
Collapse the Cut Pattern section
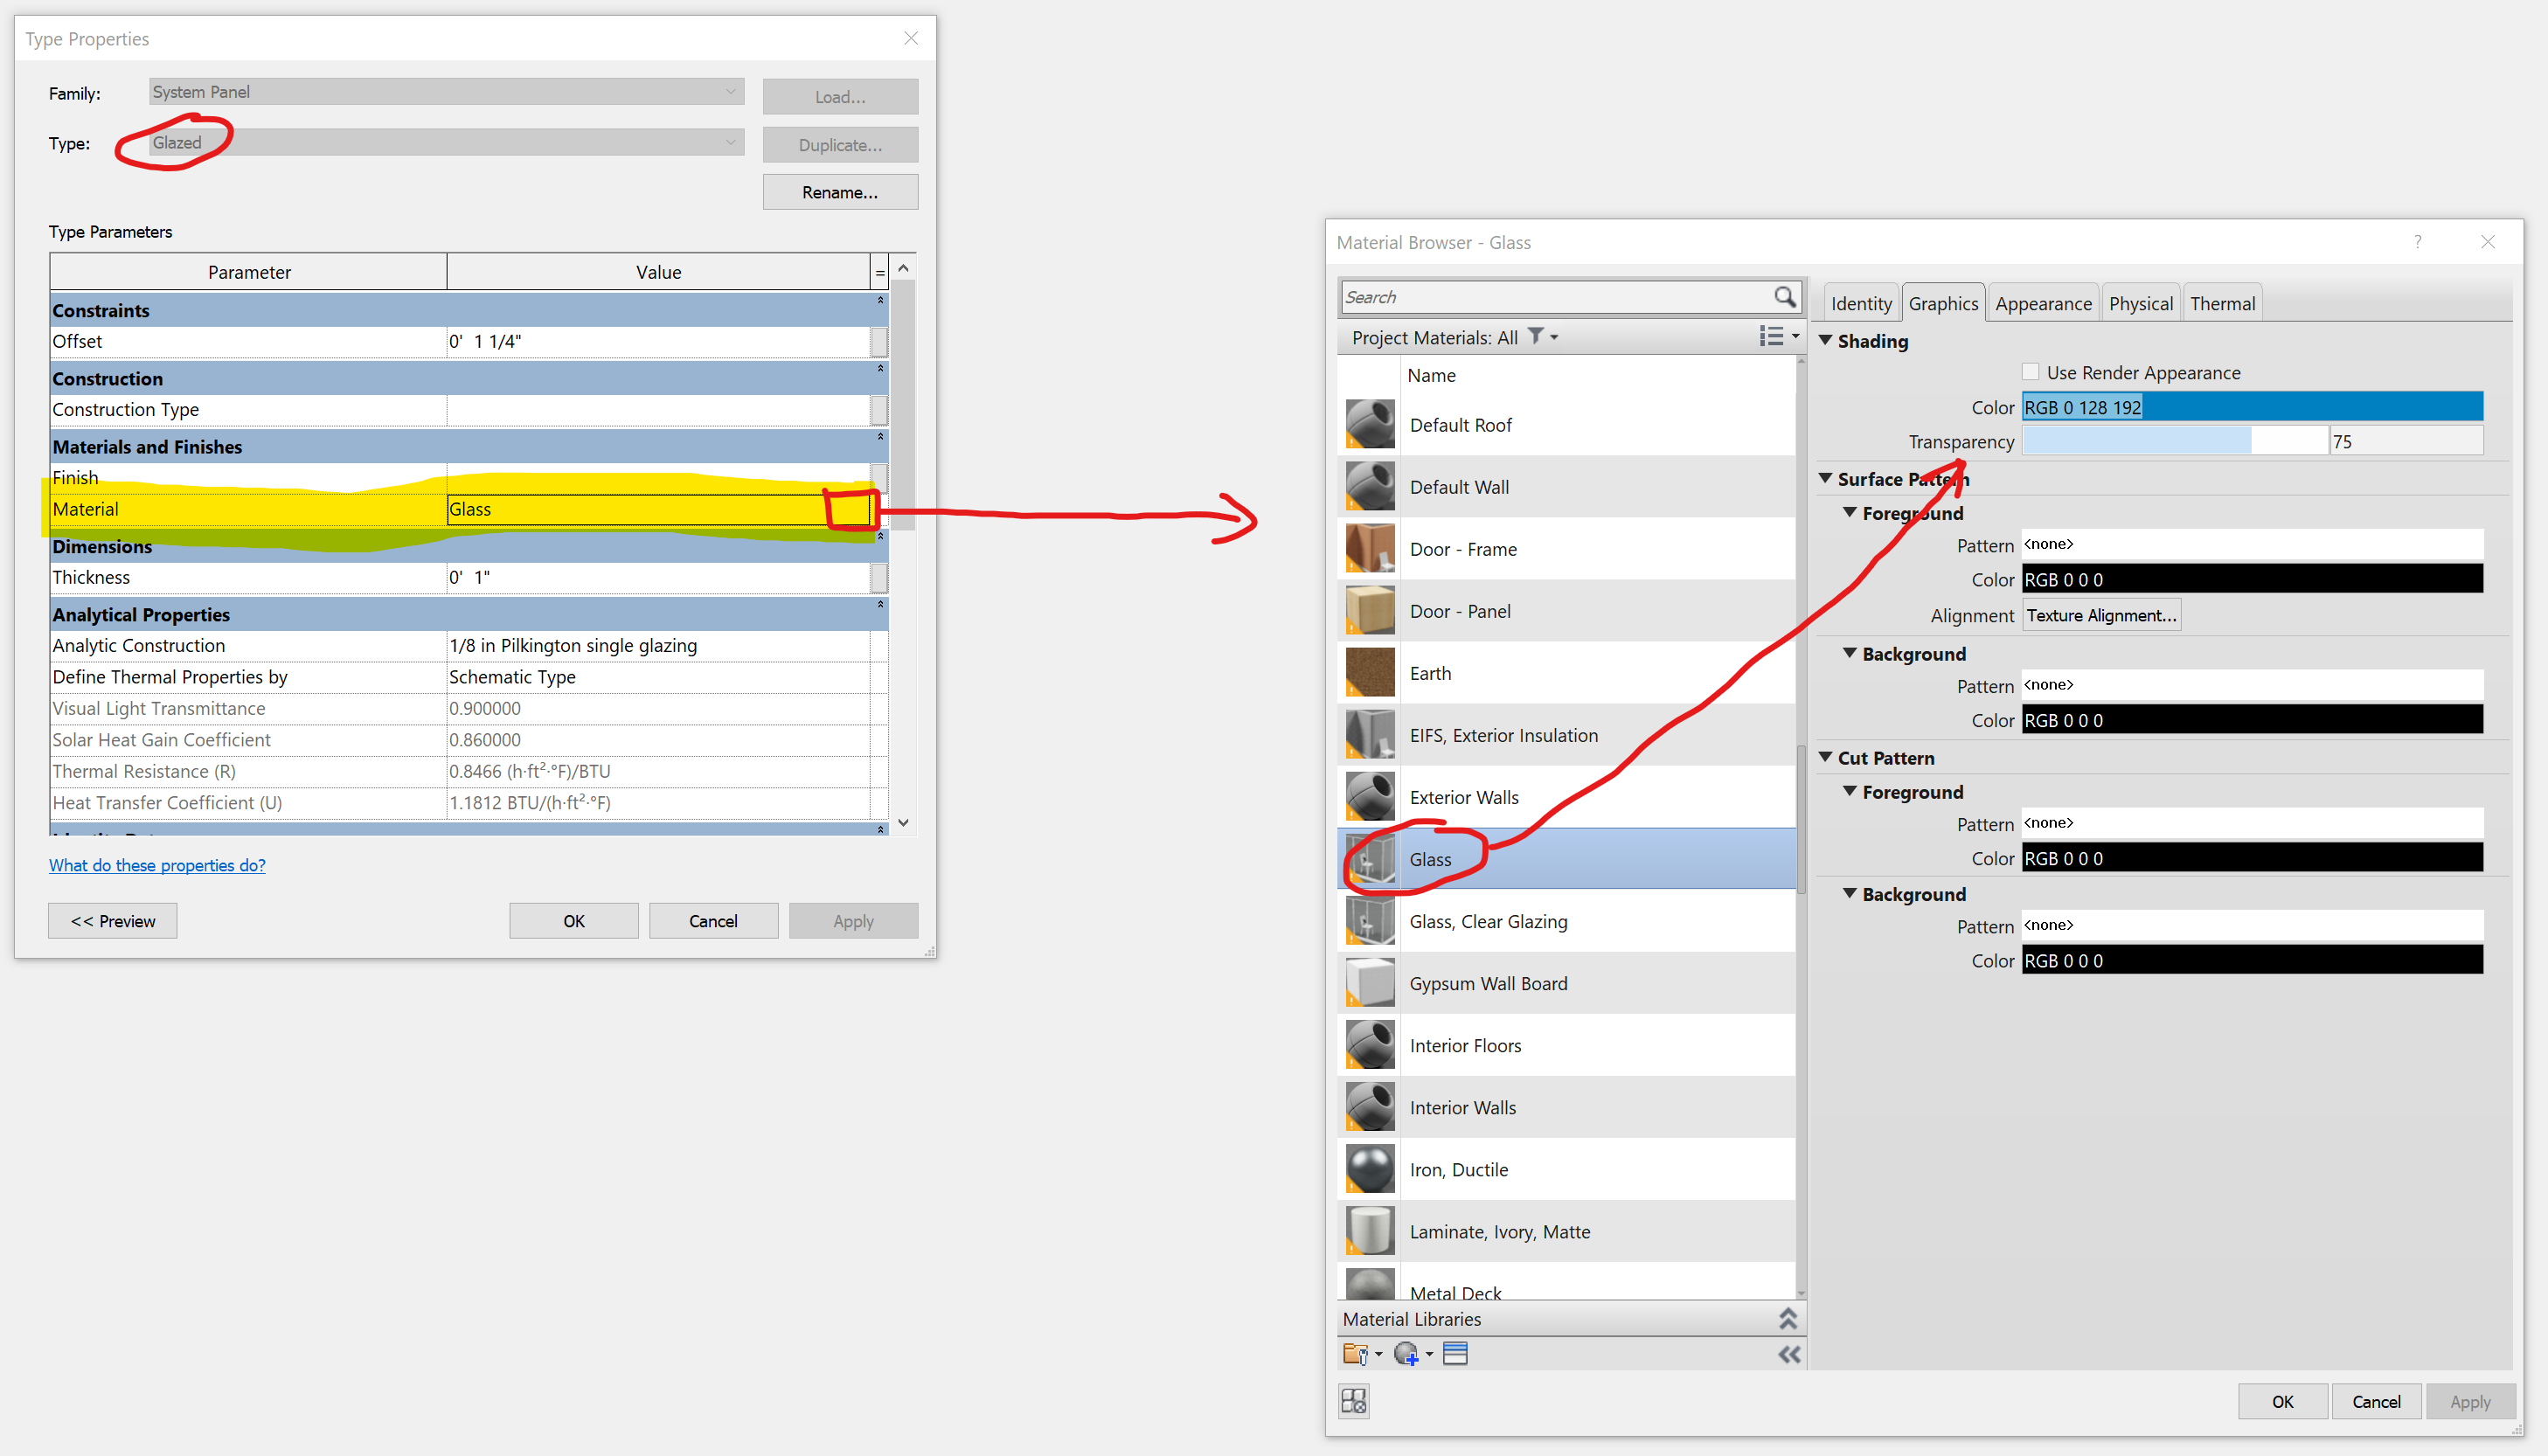click(1826, 758)
